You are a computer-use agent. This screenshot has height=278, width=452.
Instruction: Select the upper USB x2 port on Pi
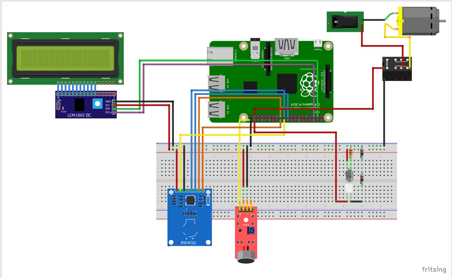coord(216,83)
